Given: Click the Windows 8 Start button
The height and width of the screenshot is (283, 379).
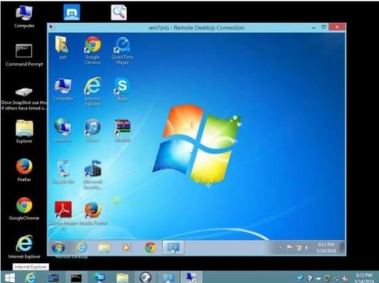Looking at the screenshot, I should tap(10, 277).
